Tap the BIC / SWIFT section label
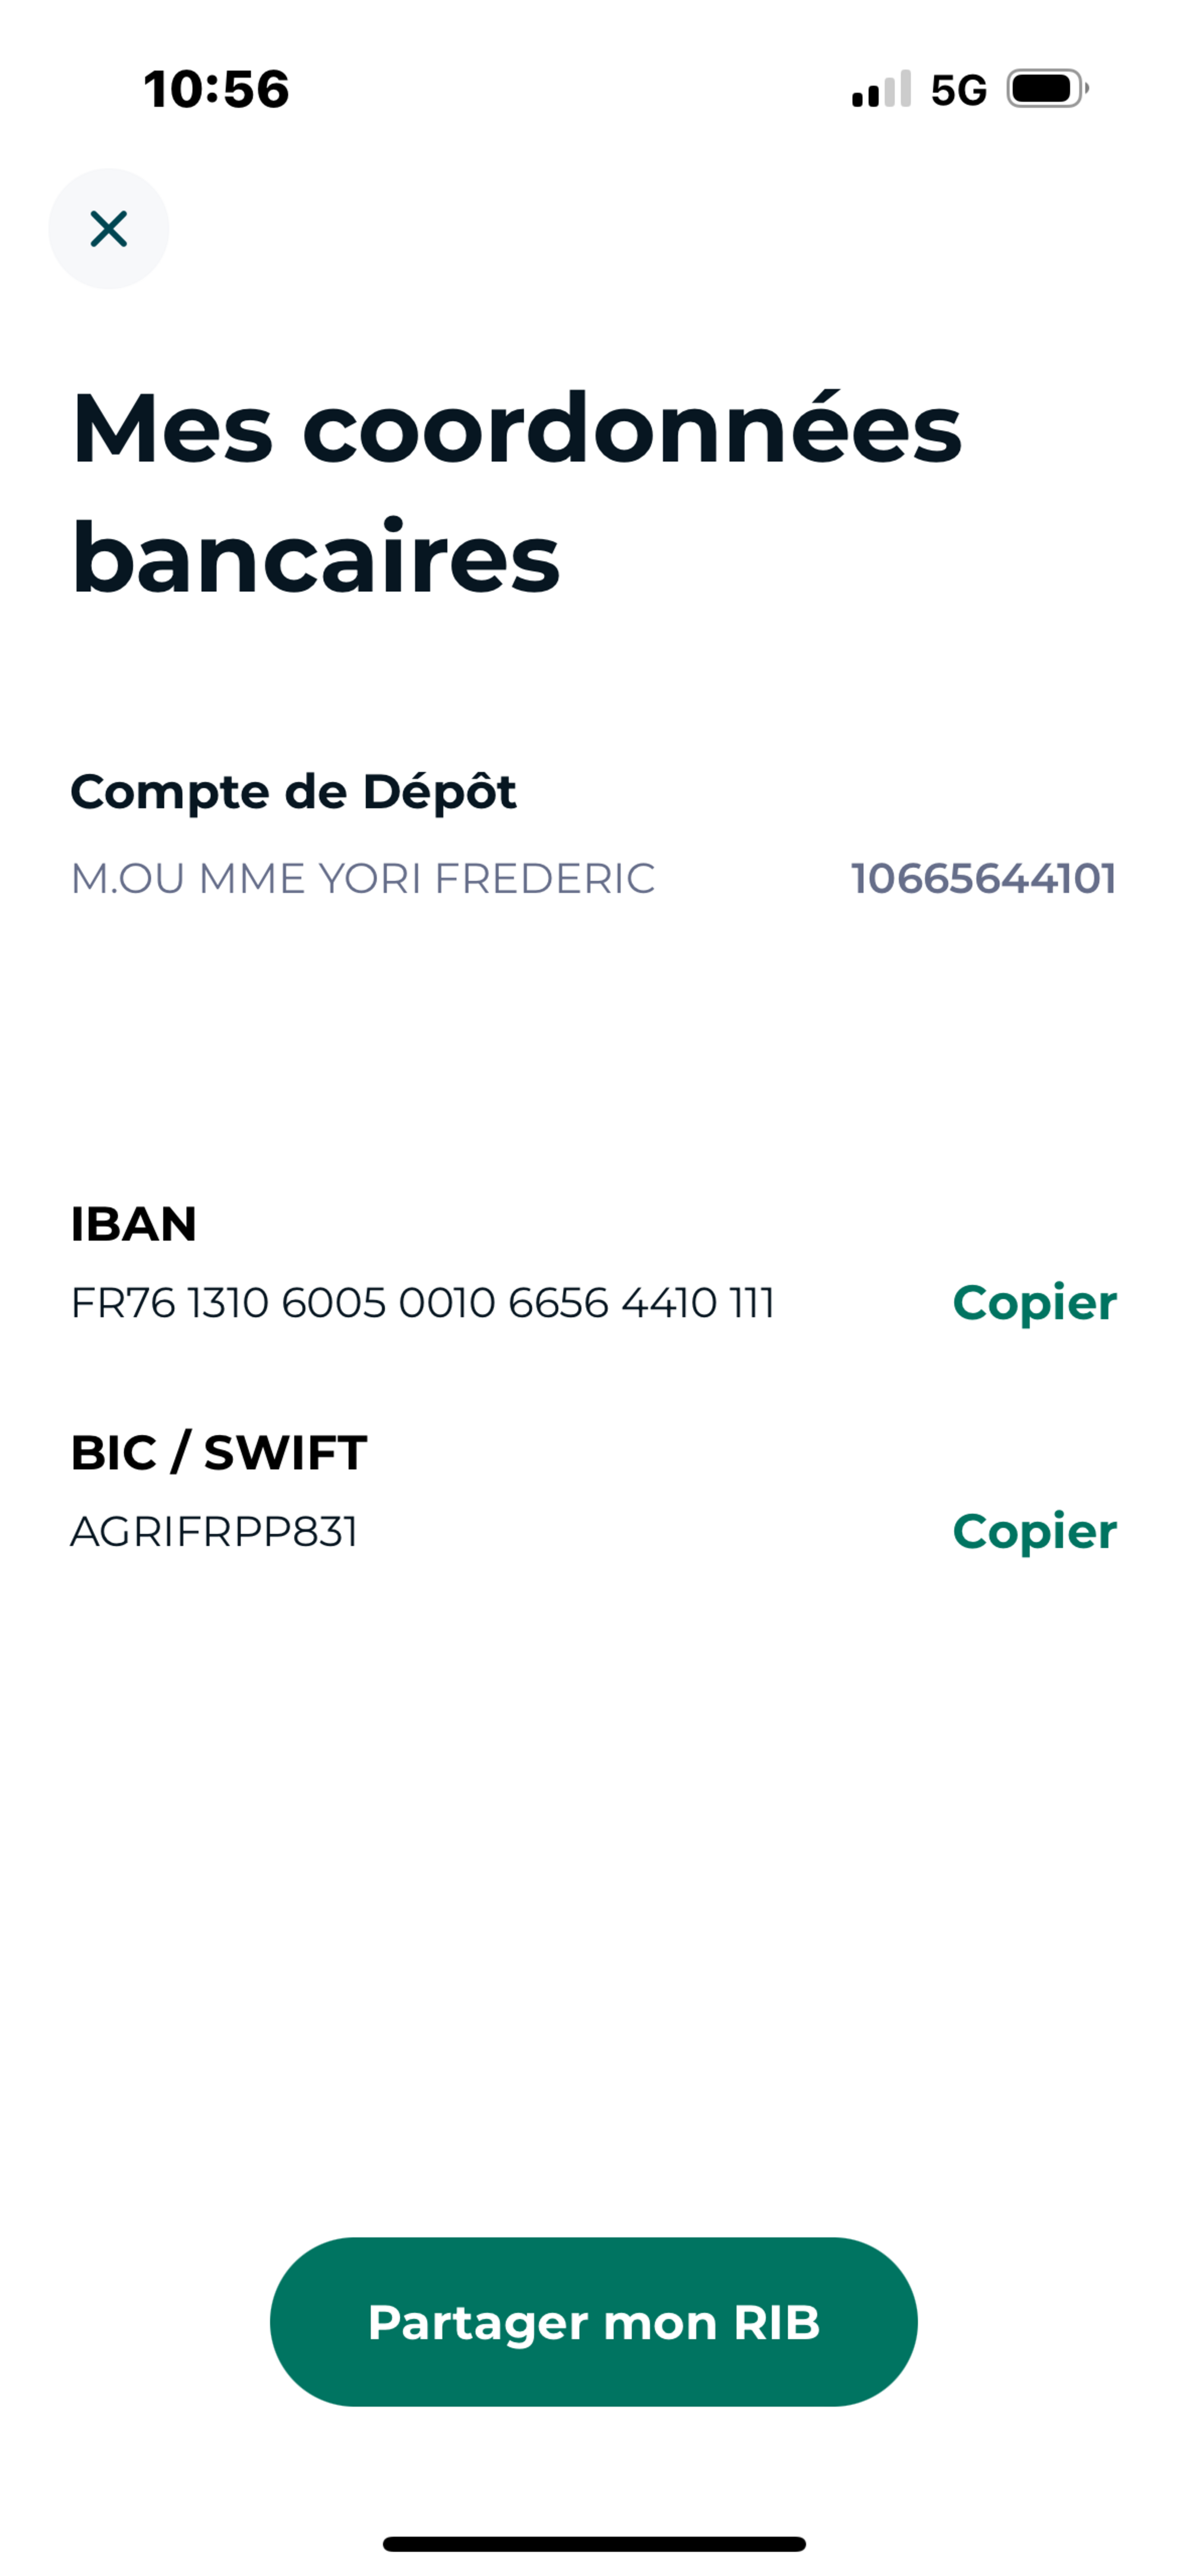 click(x=219, y=1452)
